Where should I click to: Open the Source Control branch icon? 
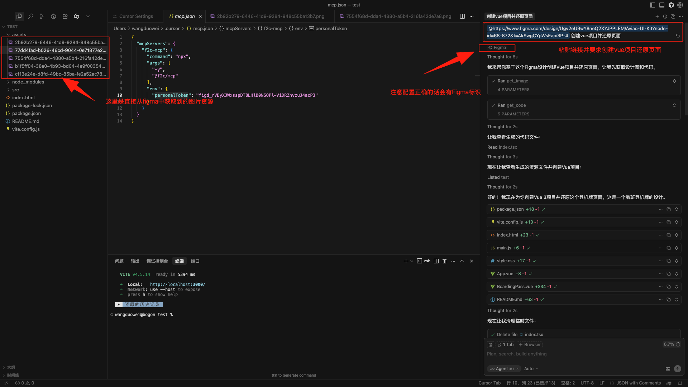[x=42, y=16]
